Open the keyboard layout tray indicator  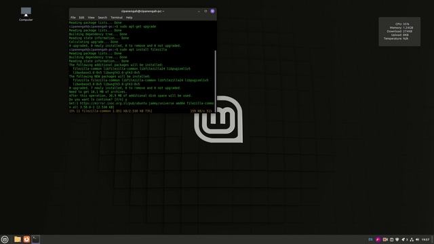[x=370, y=239]
